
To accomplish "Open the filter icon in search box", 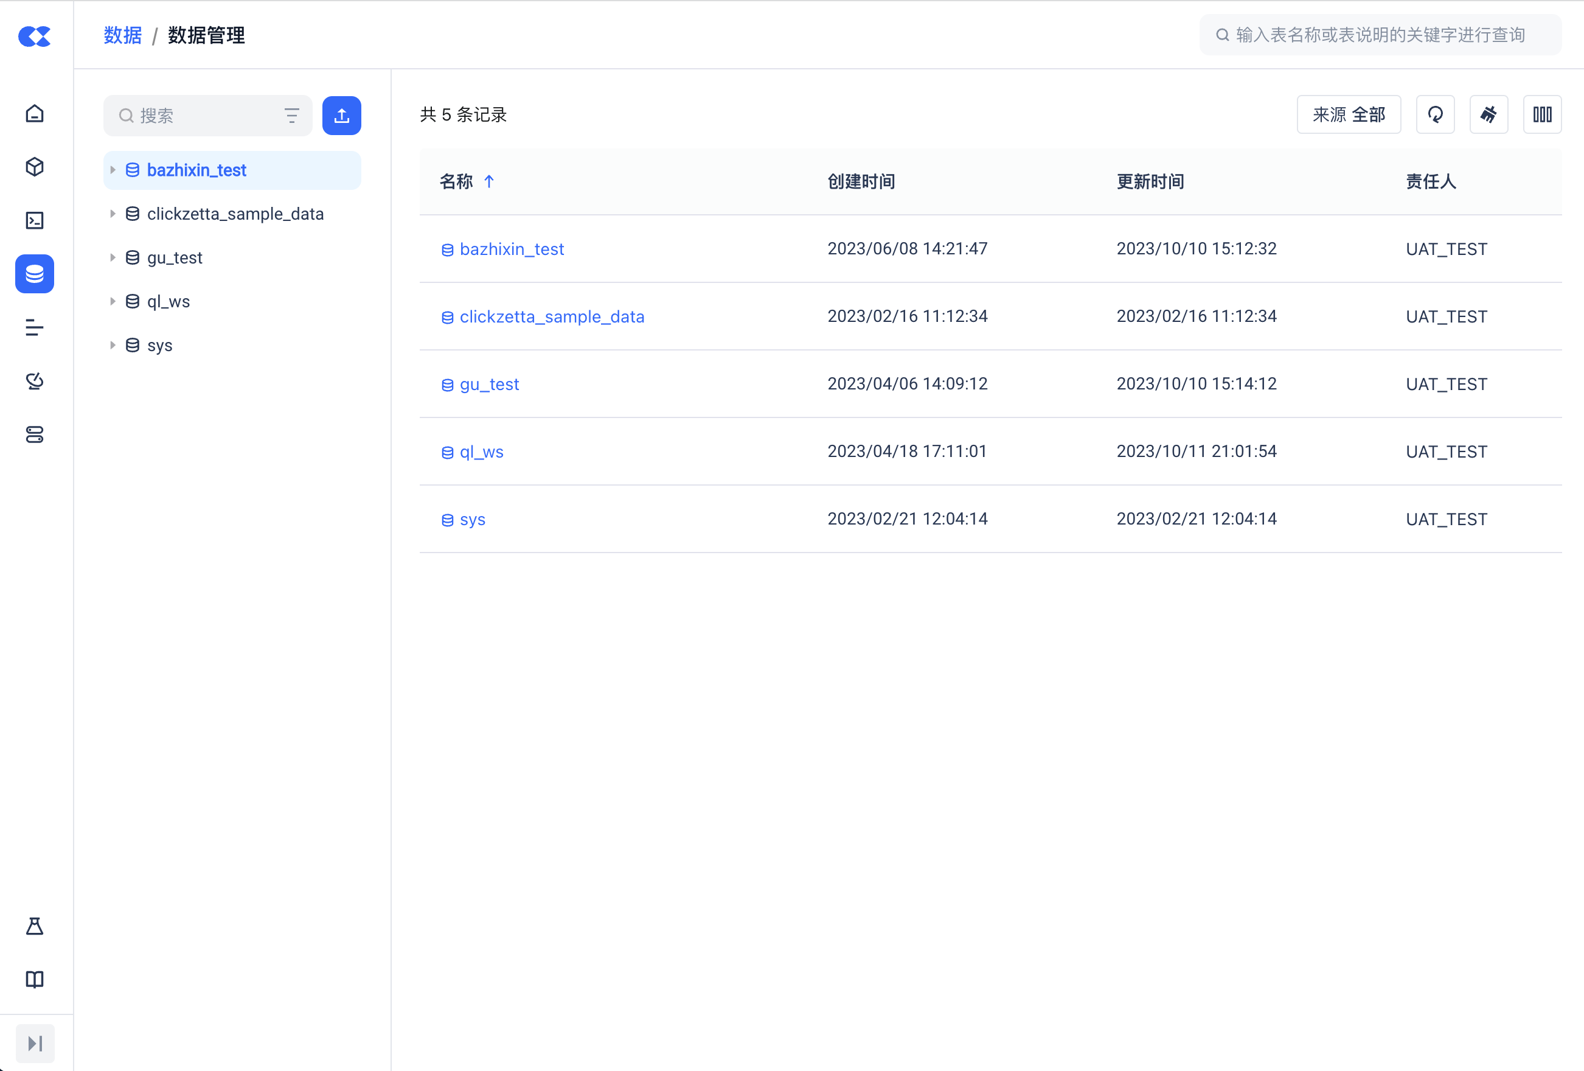I will coord(292,116).
